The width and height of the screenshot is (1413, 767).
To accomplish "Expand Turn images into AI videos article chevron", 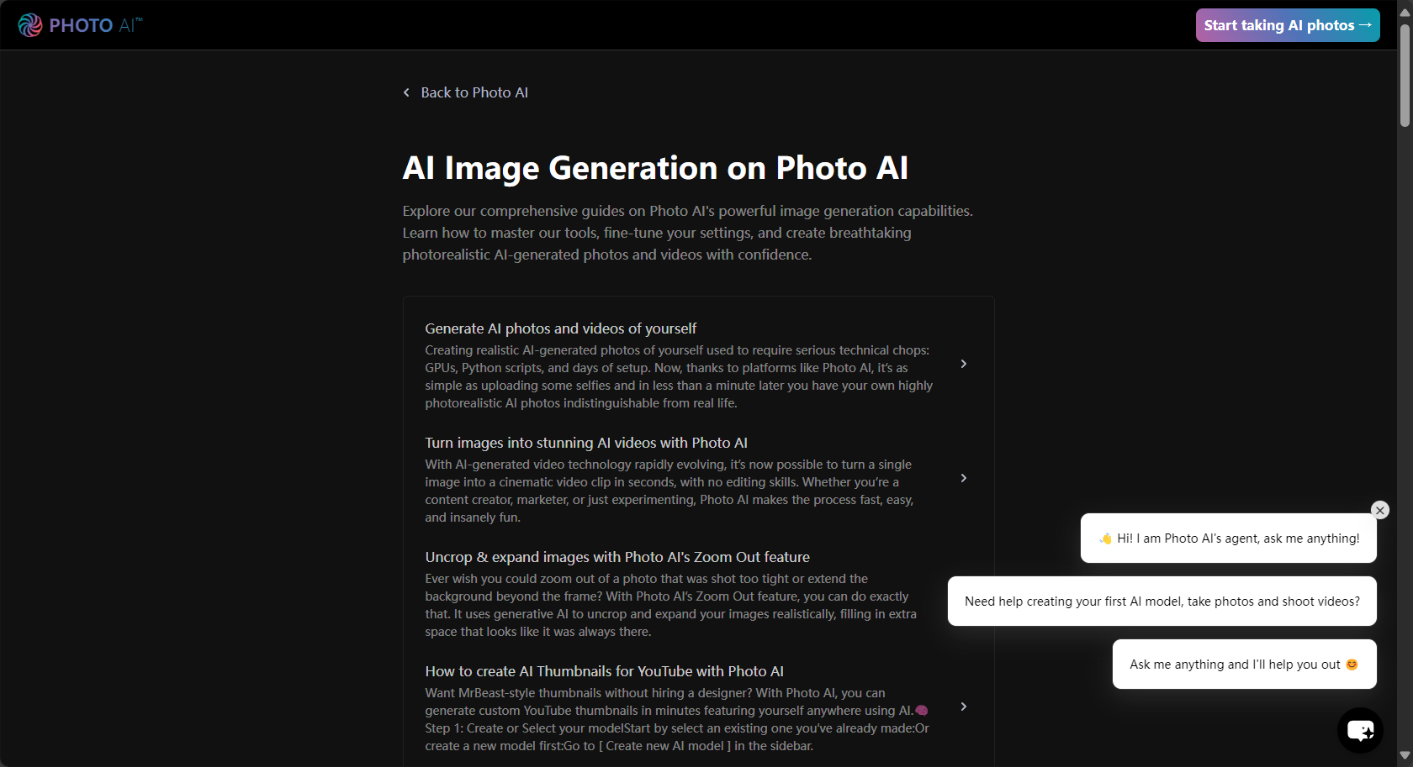I will coord(964,478).
